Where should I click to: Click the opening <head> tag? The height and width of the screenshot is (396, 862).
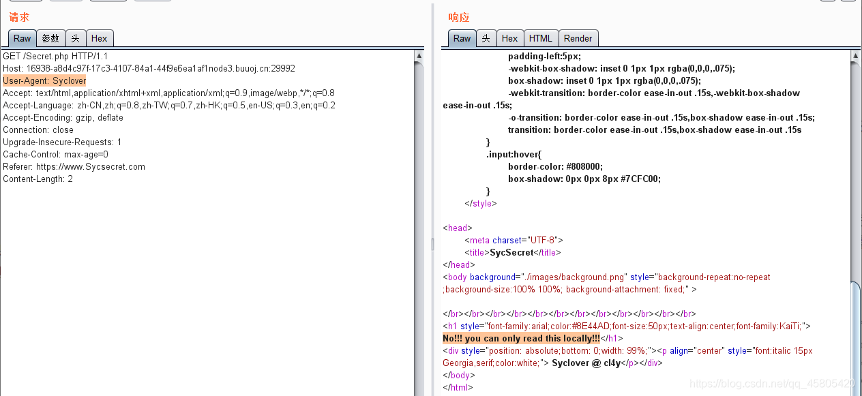click(458, 228)
